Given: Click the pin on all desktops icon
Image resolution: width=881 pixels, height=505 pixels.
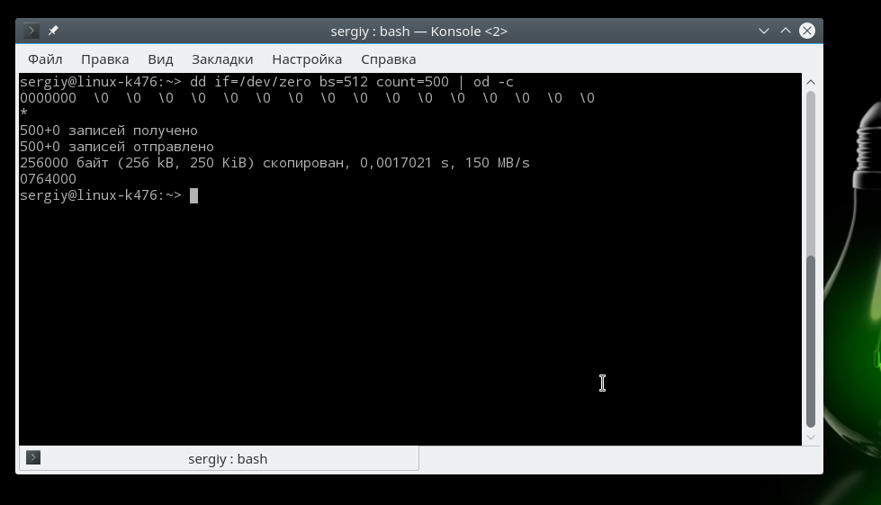Looking at the screenshot, I should coord(53,31).
